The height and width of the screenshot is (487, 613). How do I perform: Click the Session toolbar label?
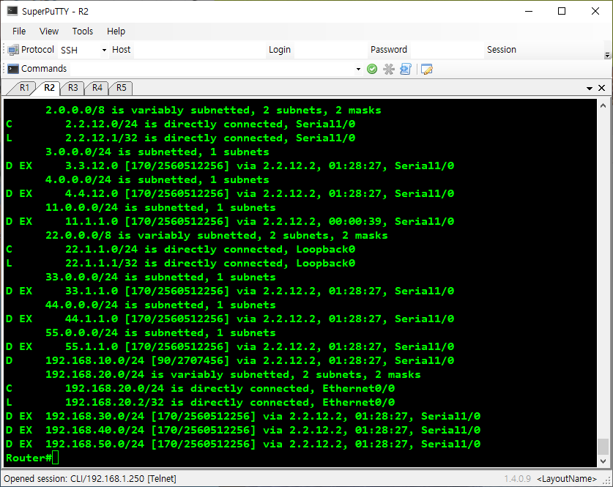pos(501,50)
